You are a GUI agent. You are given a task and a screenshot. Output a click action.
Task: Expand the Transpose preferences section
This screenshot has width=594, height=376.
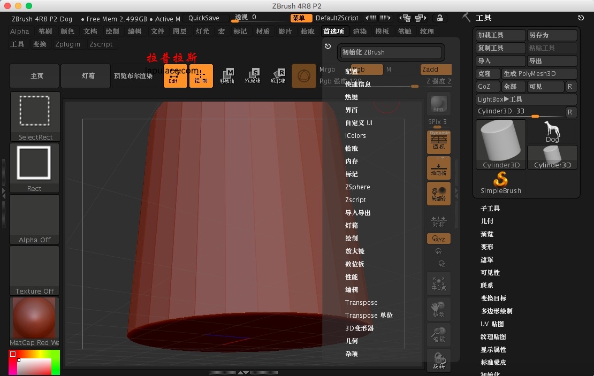(x=361, y=302)
